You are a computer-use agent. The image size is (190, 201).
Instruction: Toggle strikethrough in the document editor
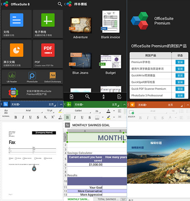click(x=38, y=117)
